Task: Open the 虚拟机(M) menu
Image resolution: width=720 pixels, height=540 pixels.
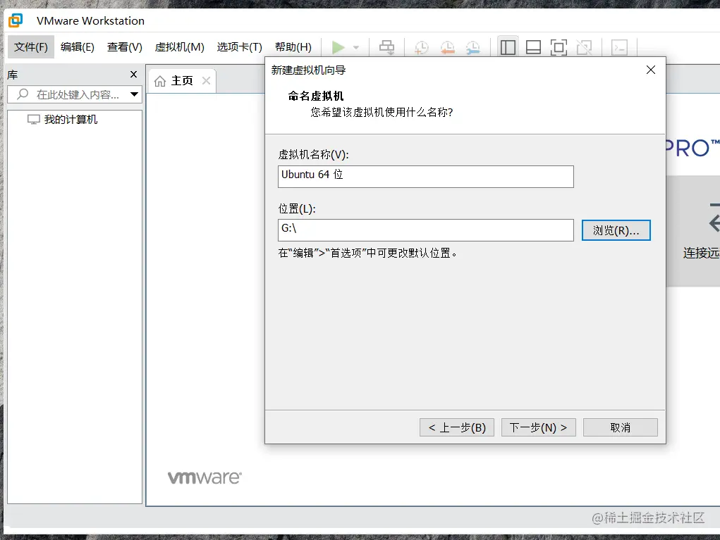Action: [x=179, y=46]
